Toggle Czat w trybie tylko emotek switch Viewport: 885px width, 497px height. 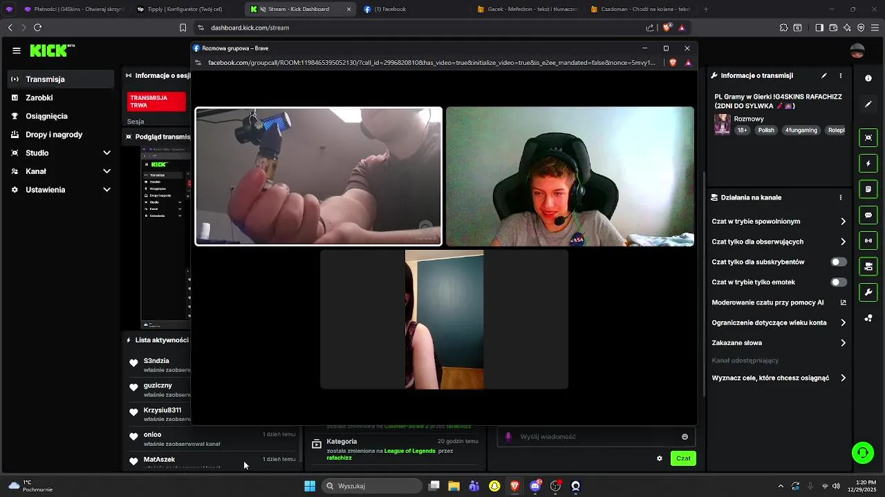pos(839,282)
